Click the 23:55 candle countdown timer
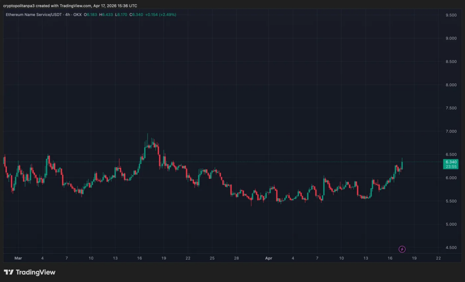465x282 pixels. point(451,167)
